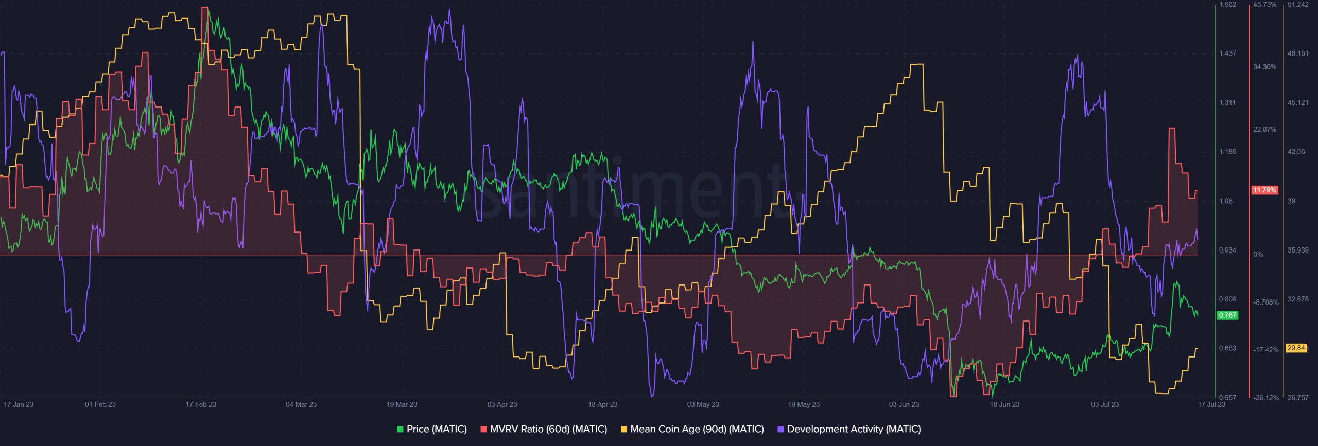This screenshot has height=446, width=1318.
Task: Click the 19 May 23 date label
Action: [804, 404]
